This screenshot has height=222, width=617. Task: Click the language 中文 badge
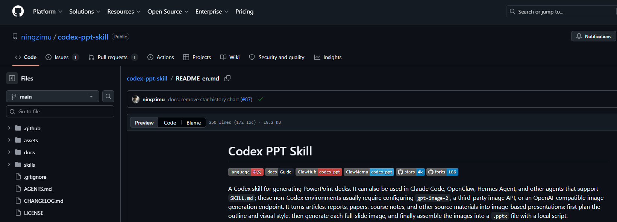click(246, 172)
